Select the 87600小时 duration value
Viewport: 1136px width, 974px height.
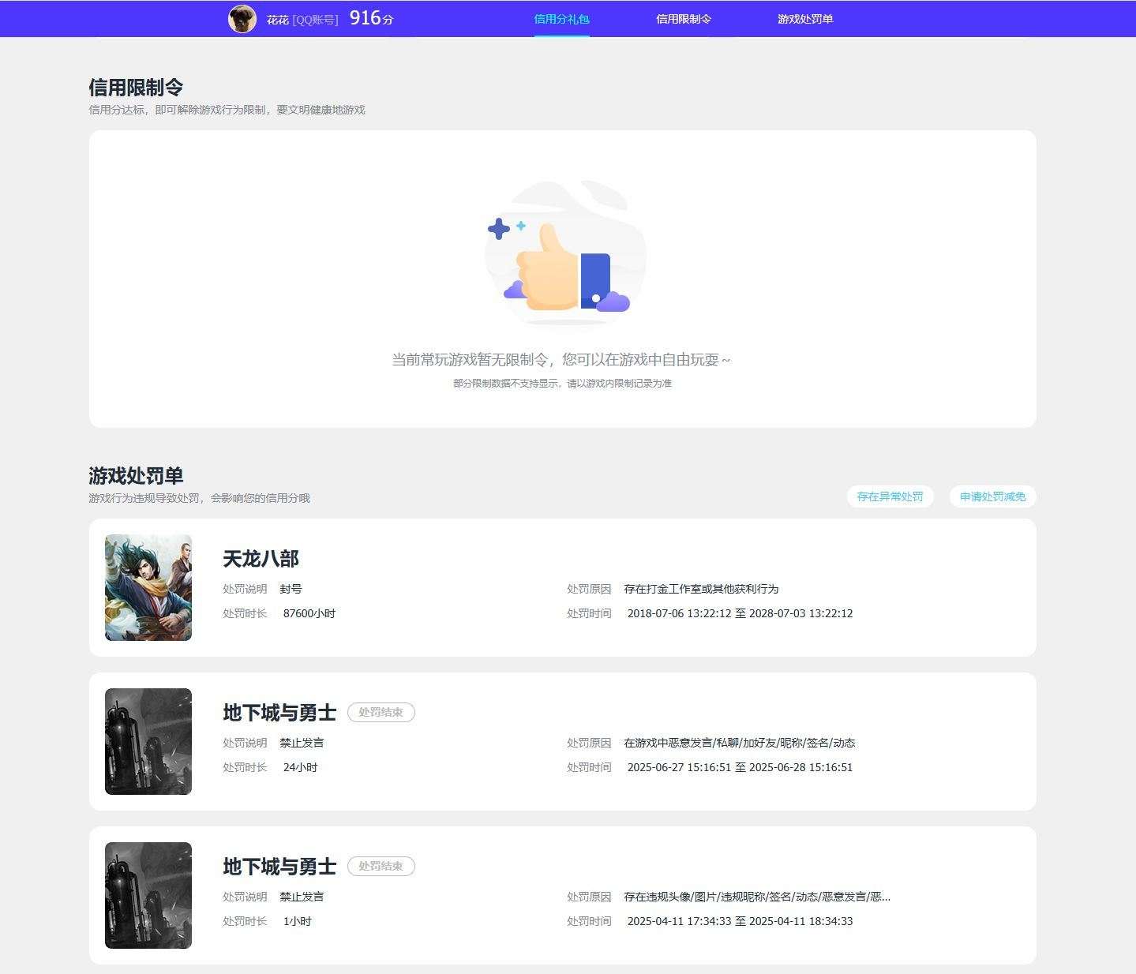pyautogui.click(x=309, y=613)
